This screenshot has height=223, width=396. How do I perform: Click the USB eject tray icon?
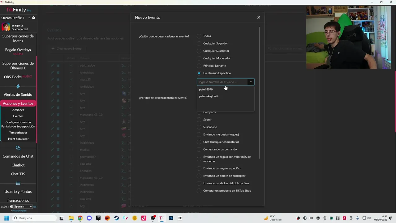(x=351, y=218)
